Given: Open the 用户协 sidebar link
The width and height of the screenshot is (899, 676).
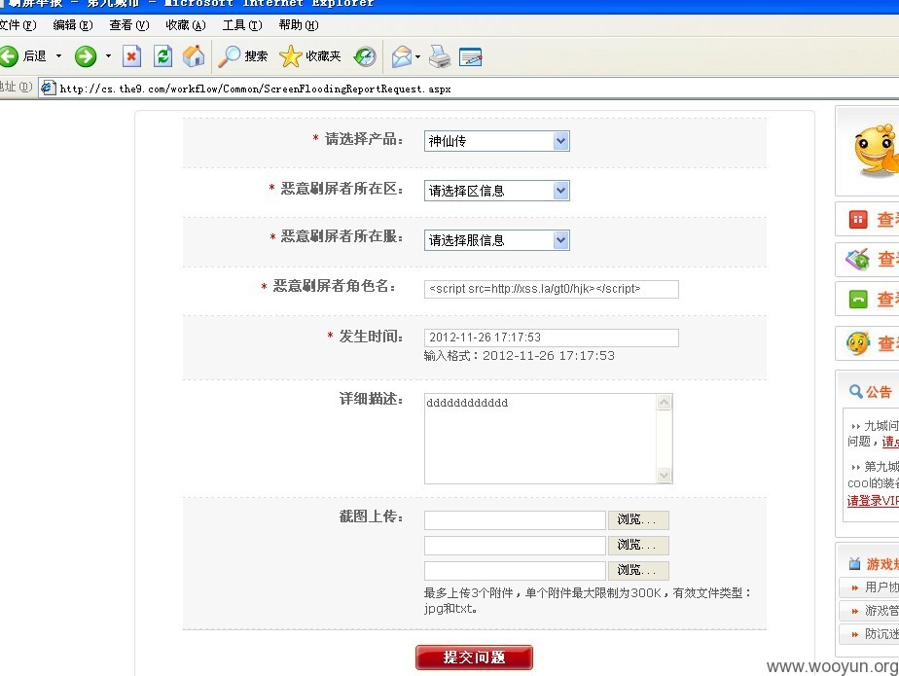Looking at the screenshot, I should click(x=881, y=587).
